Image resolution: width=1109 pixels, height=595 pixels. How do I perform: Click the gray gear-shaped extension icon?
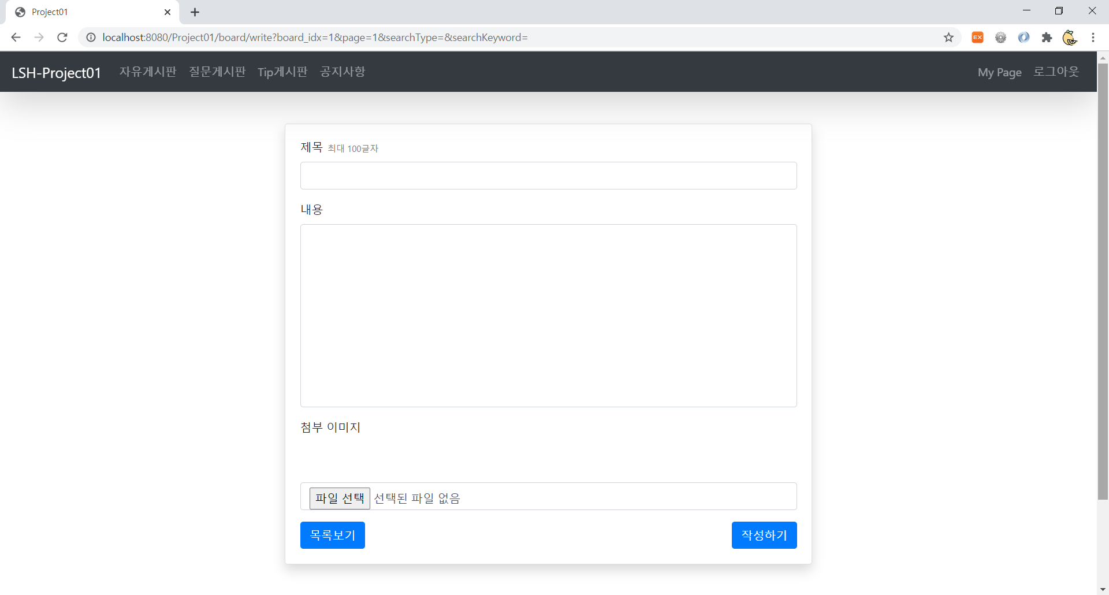1000,38
